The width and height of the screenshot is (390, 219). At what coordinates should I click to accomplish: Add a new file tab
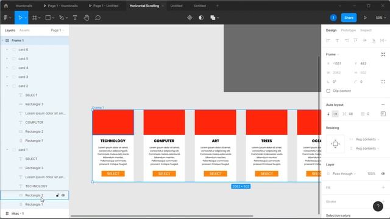(x=218, y=5)
